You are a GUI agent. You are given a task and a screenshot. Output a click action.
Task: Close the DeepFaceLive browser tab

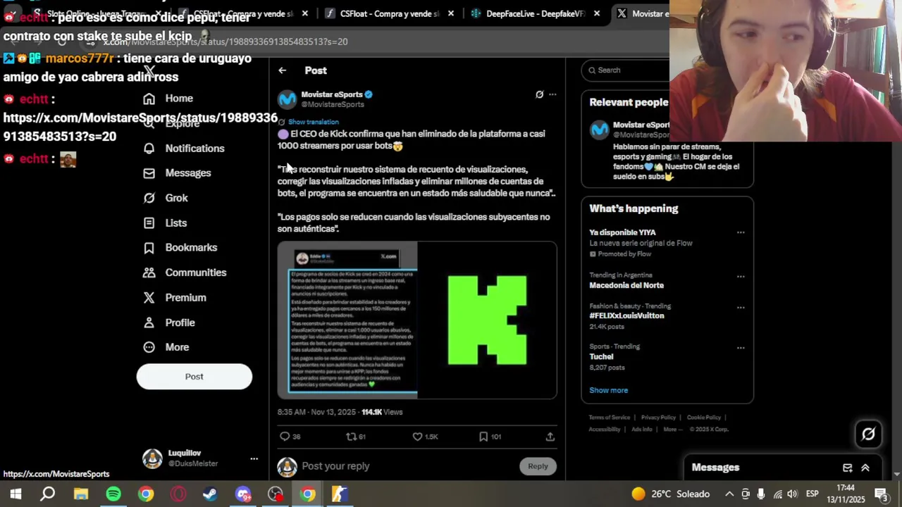point(597,13)
